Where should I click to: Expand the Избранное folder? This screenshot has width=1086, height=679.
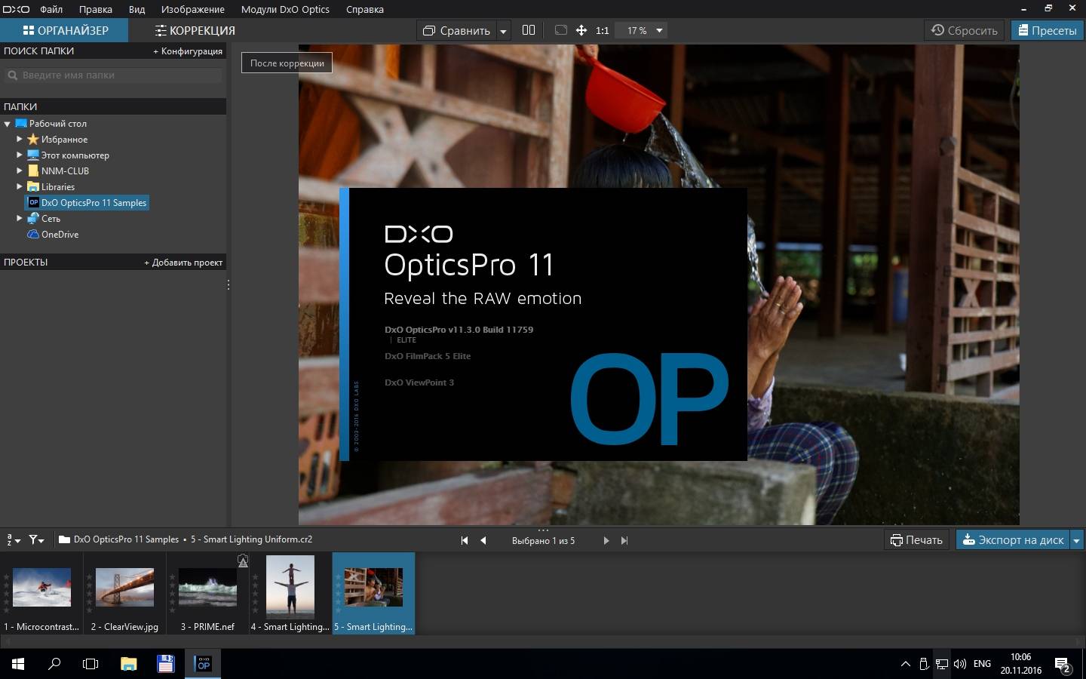tap(20, 140)
